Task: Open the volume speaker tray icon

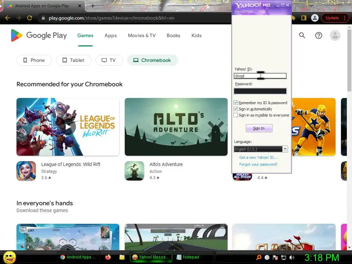Action: [292, 257]
